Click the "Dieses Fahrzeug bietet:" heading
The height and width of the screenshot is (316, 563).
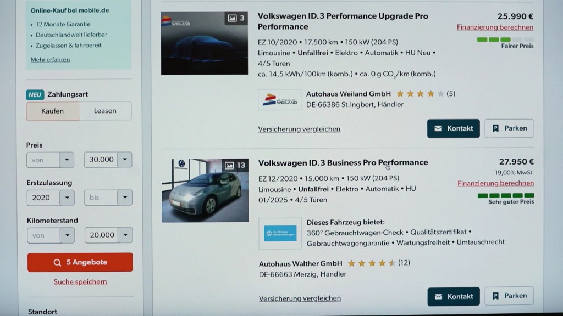[x=345, y=222]
